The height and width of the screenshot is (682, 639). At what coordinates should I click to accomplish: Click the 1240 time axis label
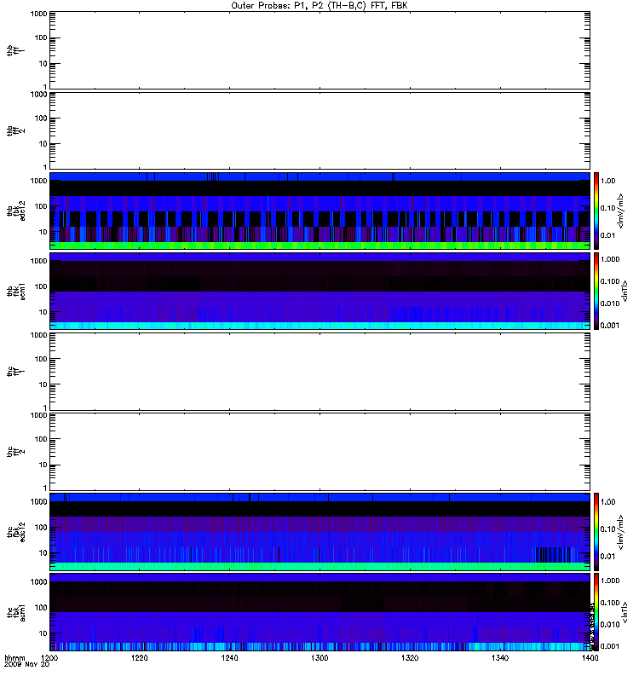[x=229, y=657]
